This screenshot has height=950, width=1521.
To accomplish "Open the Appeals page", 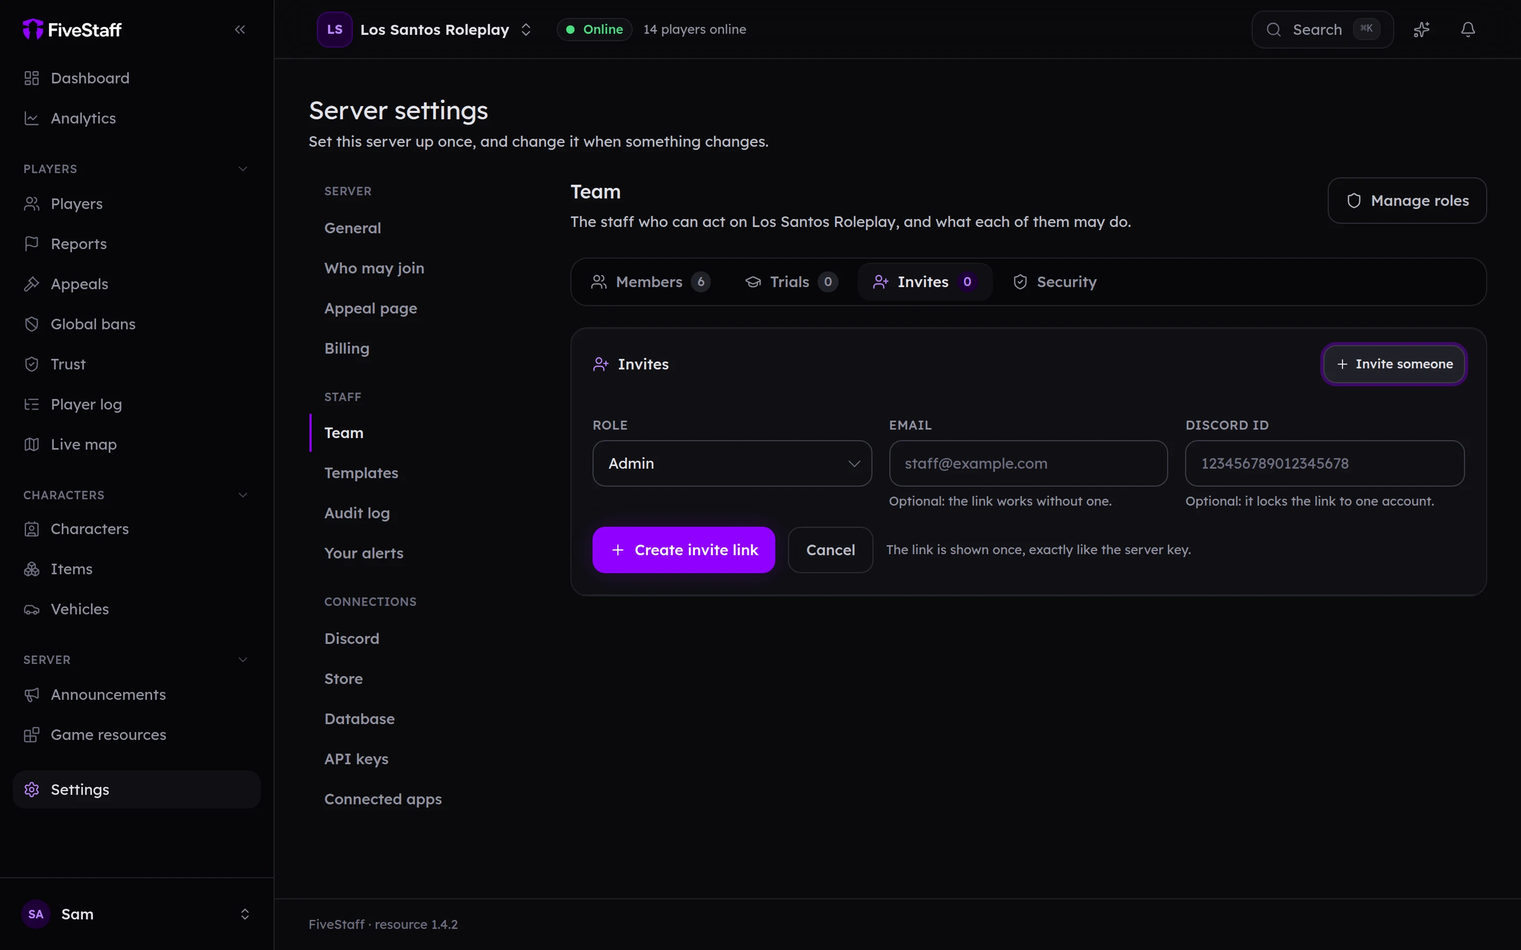I will click(136, 284).
